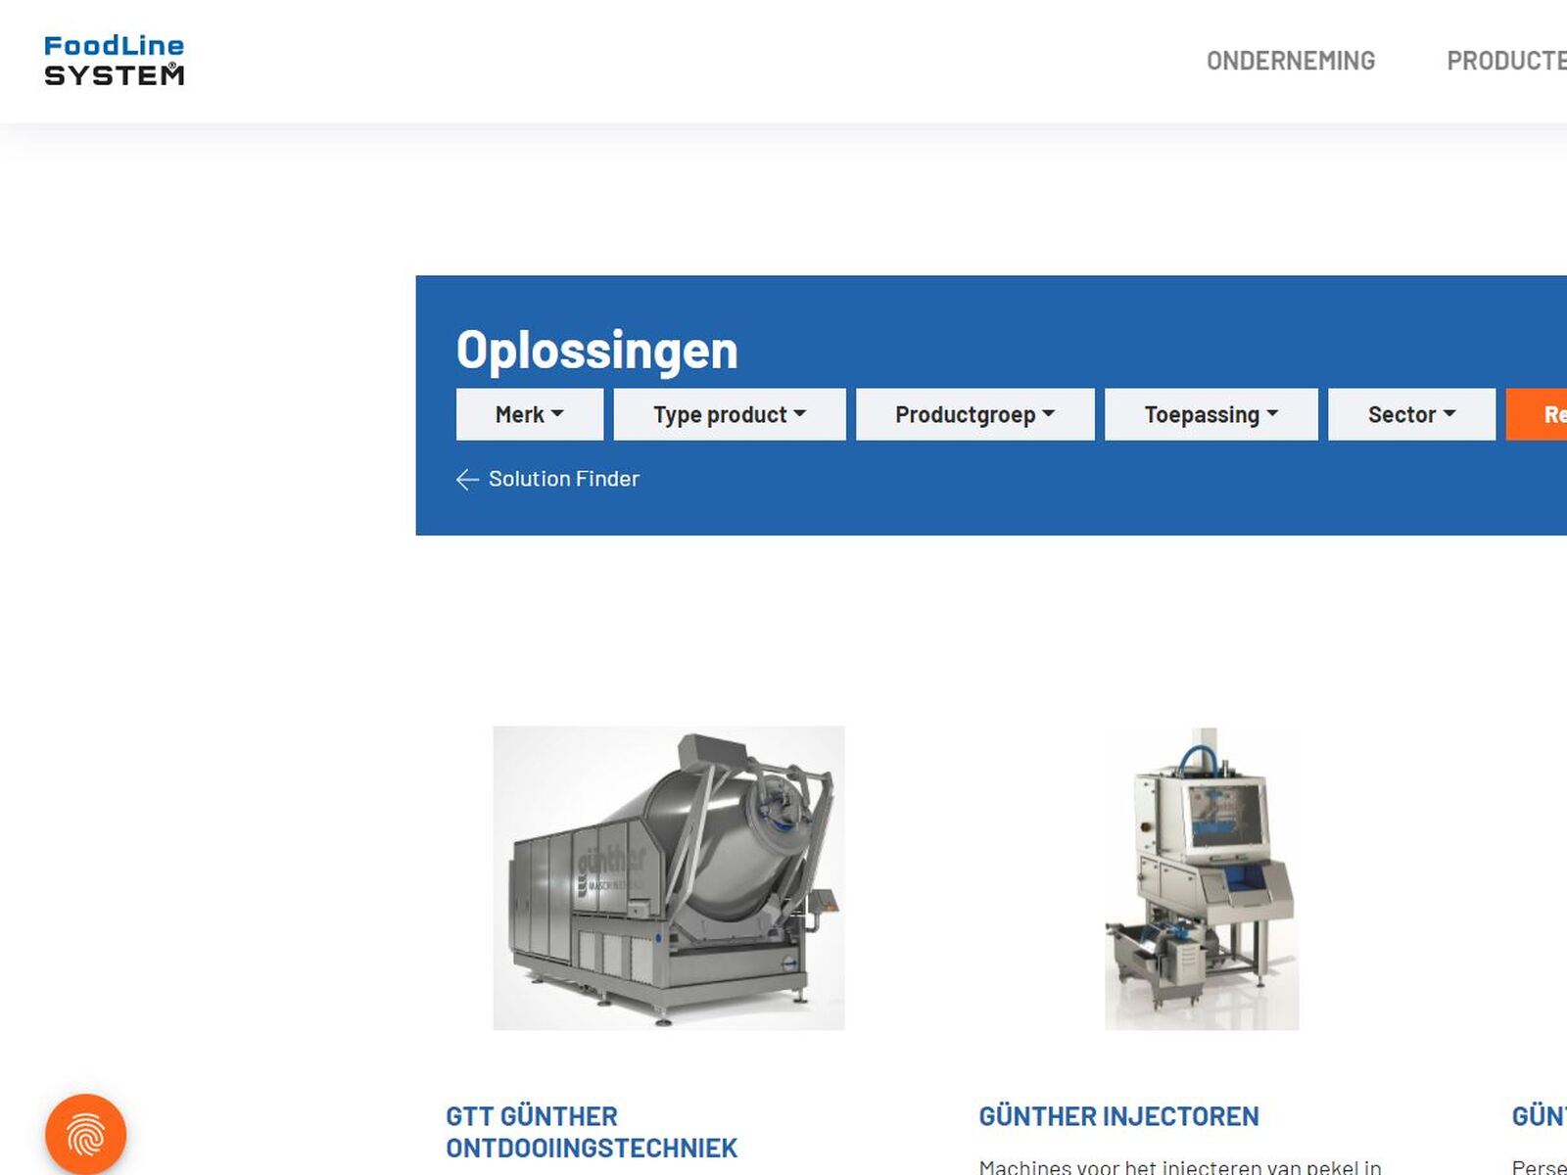Open the Merk filter dropdown
The image size is (1567, 1175).
530,414
